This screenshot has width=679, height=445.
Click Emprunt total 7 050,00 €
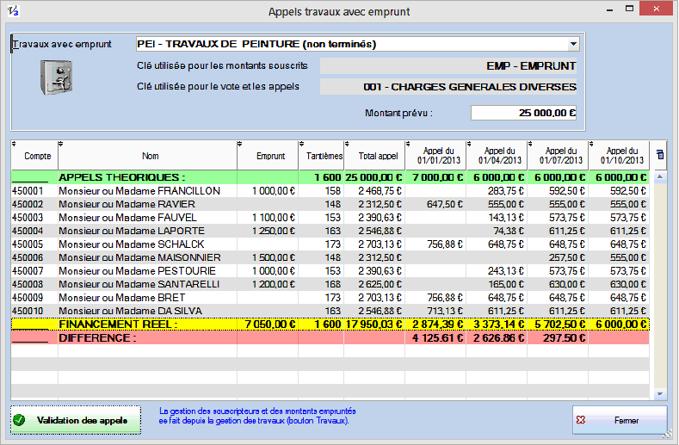(270, 324)
